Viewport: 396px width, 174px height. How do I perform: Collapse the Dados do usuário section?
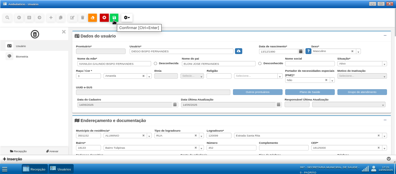(x=385, y=36)
